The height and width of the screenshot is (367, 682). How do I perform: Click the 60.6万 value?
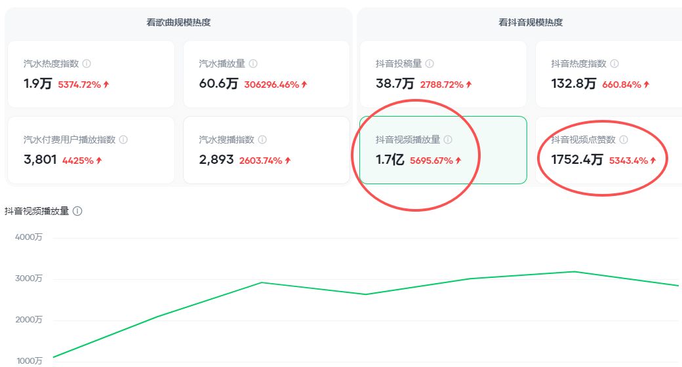tap(219, 83)
